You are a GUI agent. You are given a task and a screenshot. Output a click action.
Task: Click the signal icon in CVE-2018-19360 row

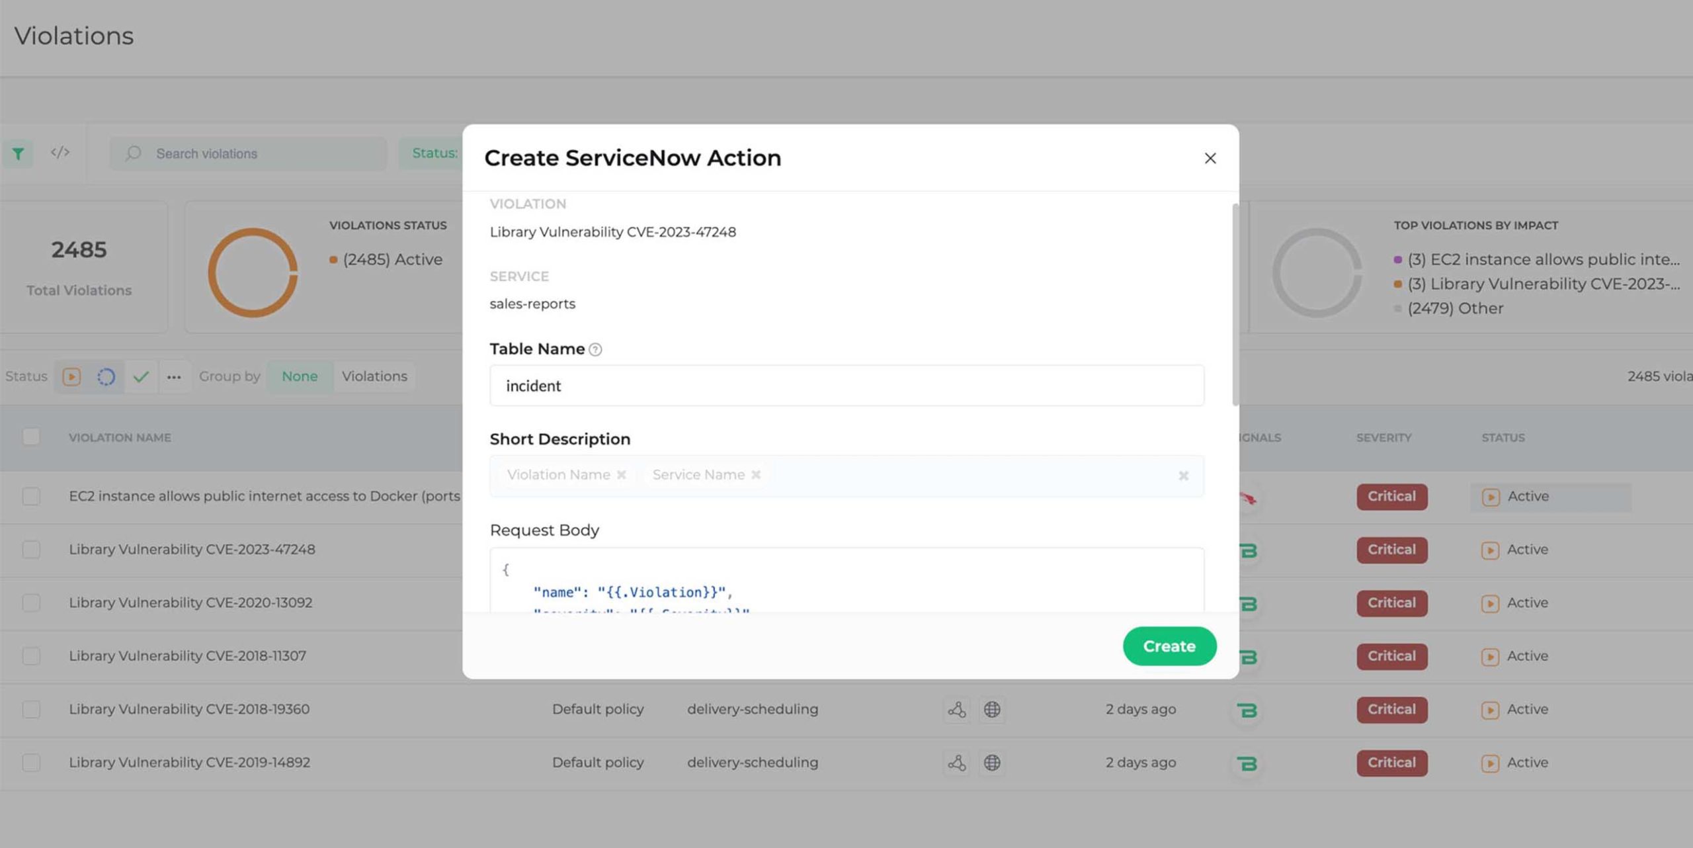click(x=1247, y=710)
